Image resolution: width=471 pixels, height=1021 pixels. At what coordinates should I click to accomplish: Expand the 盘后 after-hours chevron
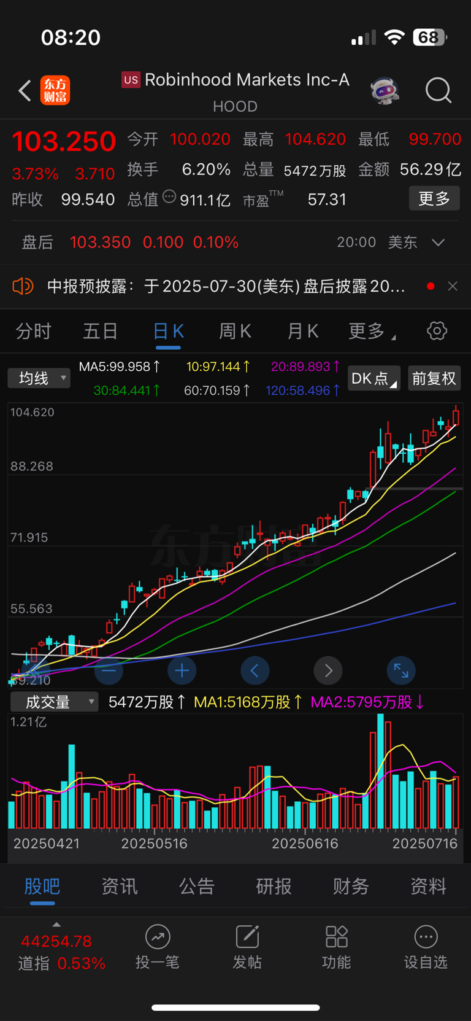(438, 243)
